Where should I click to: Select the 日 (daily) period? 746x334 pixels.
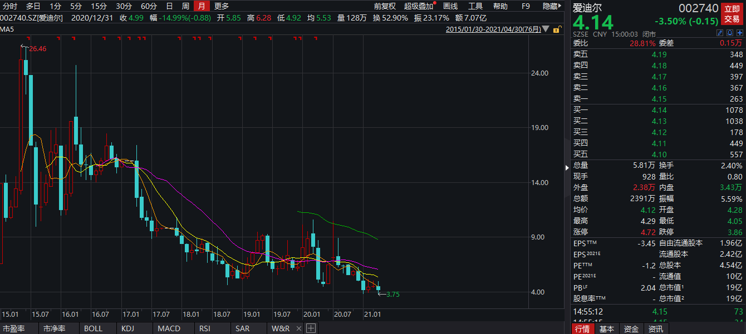170,6
